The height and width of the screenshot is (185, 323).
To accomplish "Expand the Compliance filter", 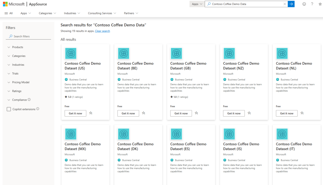I will click(x=17, y=100).
